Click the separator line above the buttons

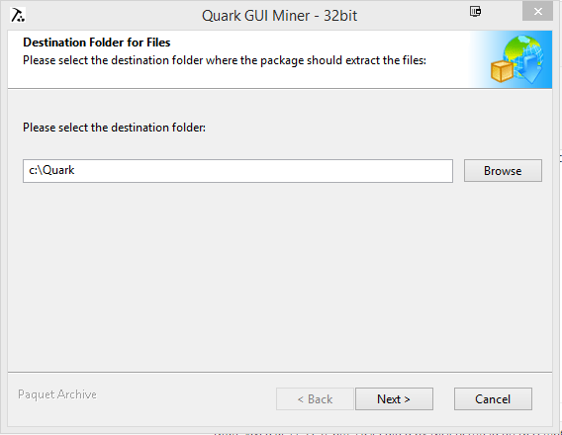pos(280,373)
